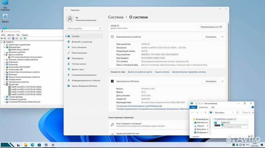265x148 pixels.
Task: Open Файл tab in Explorer ribbon
Action: click(193, 107)
